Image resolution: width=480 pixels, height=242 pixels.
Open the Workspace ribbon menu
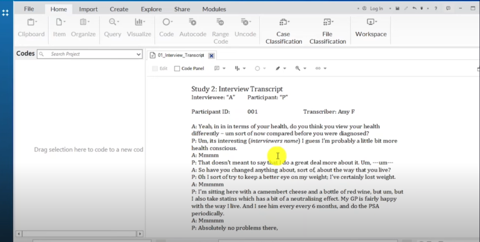[371, 28]
